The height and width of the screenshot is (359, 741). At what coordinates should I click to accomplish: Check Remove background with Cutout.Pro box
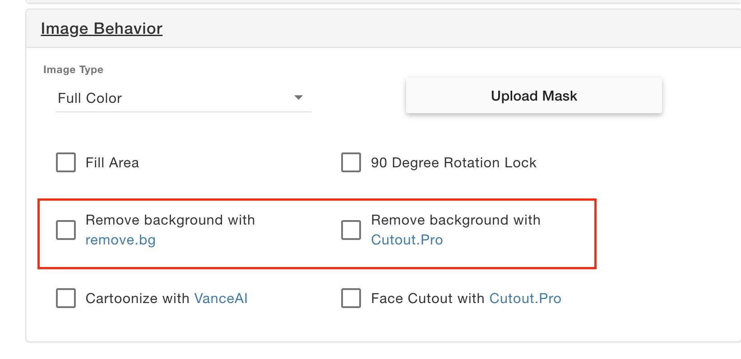tap(351, 230)
